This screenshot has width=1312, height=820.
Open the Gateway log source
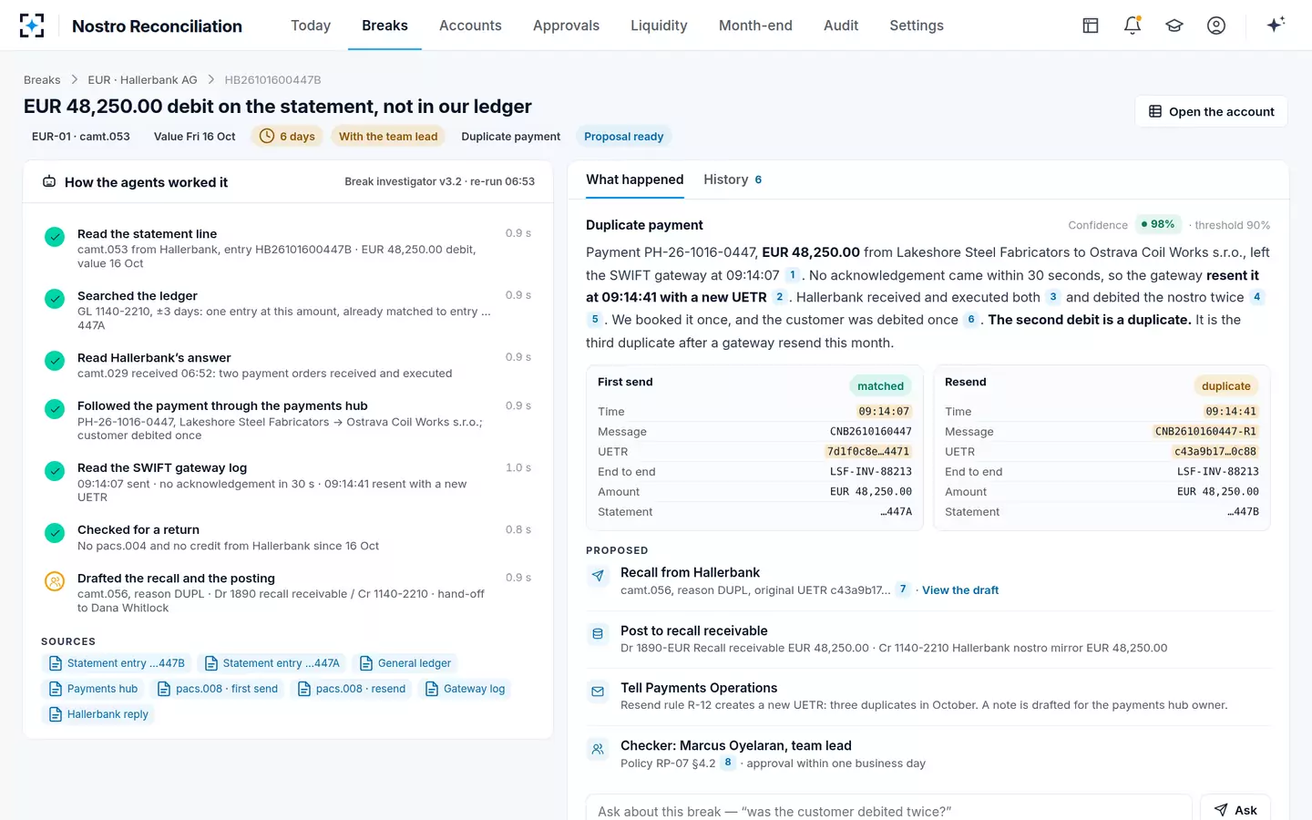pyautogui.click(x=465, y=689)
